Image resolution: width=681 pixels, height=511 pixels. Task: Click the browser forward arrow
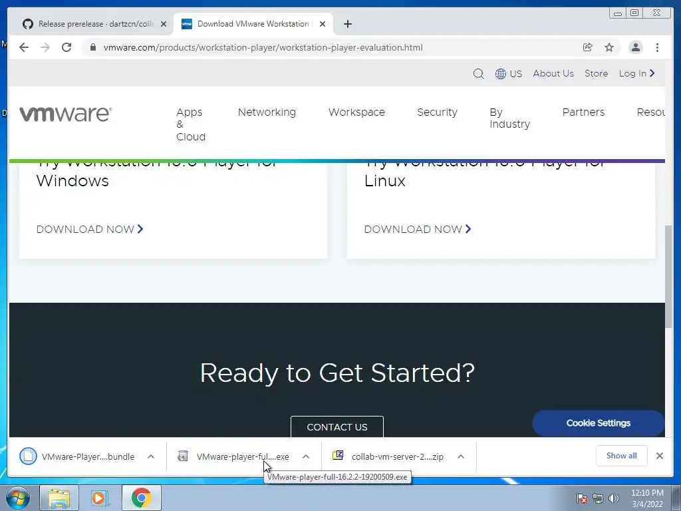[x=45, y=47]
